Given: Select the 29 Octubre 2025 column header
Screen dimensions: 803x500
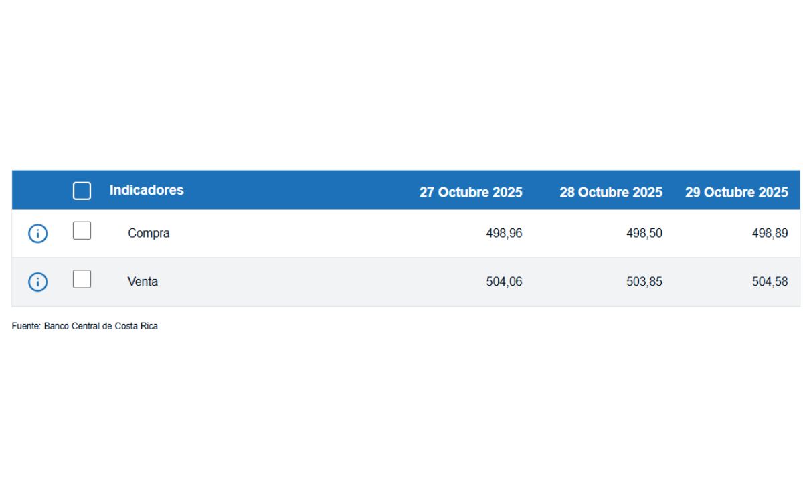Looking at the screenshot, I should point(736,193).
